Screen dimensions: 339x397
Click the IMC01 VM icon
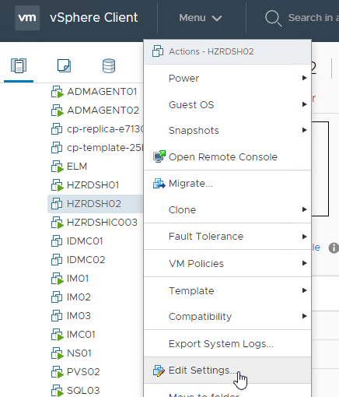pyautogui.click(x=57, y=335)
